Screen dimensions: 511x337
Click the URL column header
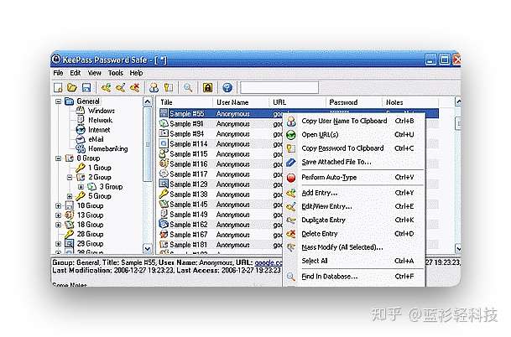[x=297, y=102]
